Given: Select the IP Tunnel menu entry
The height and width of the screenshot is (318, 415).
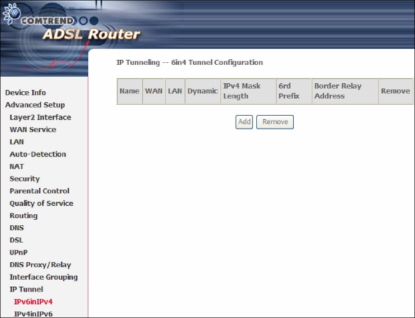Looking at the screenshot, I should 26,290.
